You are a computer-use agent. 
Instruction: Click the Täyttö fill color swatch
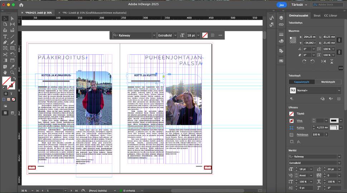(x=292, y=114)
